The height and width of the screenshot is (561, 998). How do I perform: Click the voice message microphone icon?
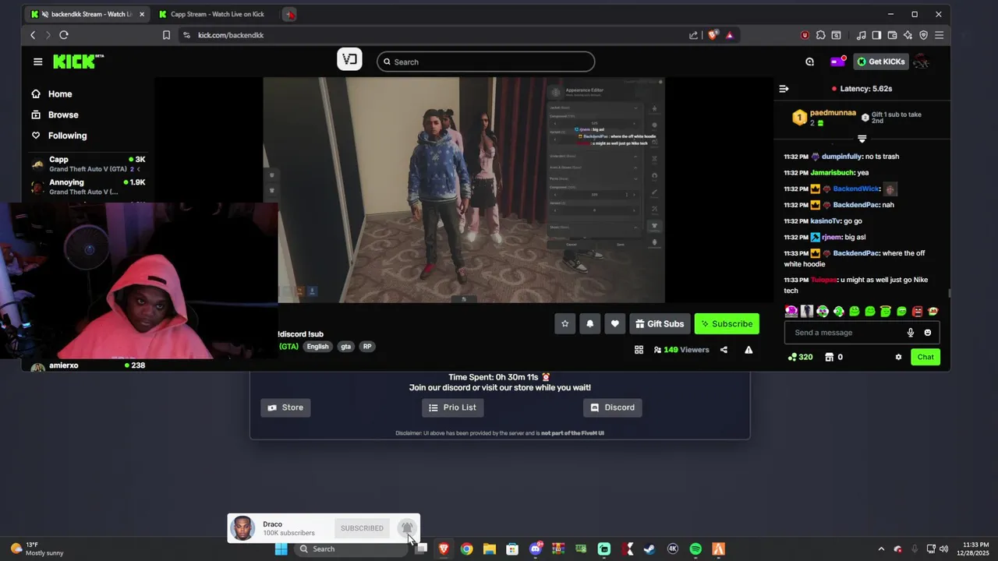click(x=911, y=333)
